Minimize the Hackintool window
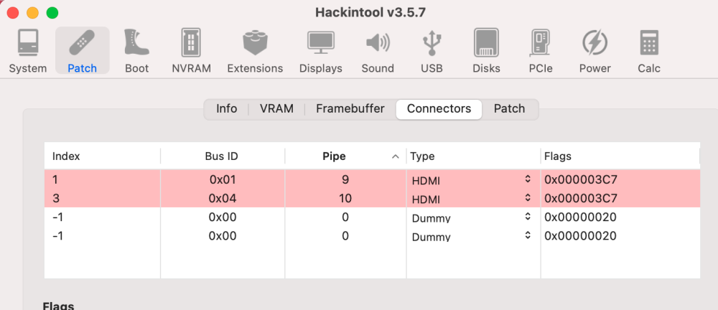Screen dimensions: 718x310 [x=32, y=13]
